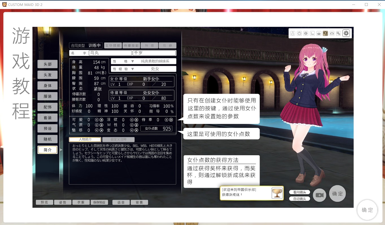The image size is (385, 225).
Task: Expand the arrow beside the 简介 button
Action: point(61,150)
